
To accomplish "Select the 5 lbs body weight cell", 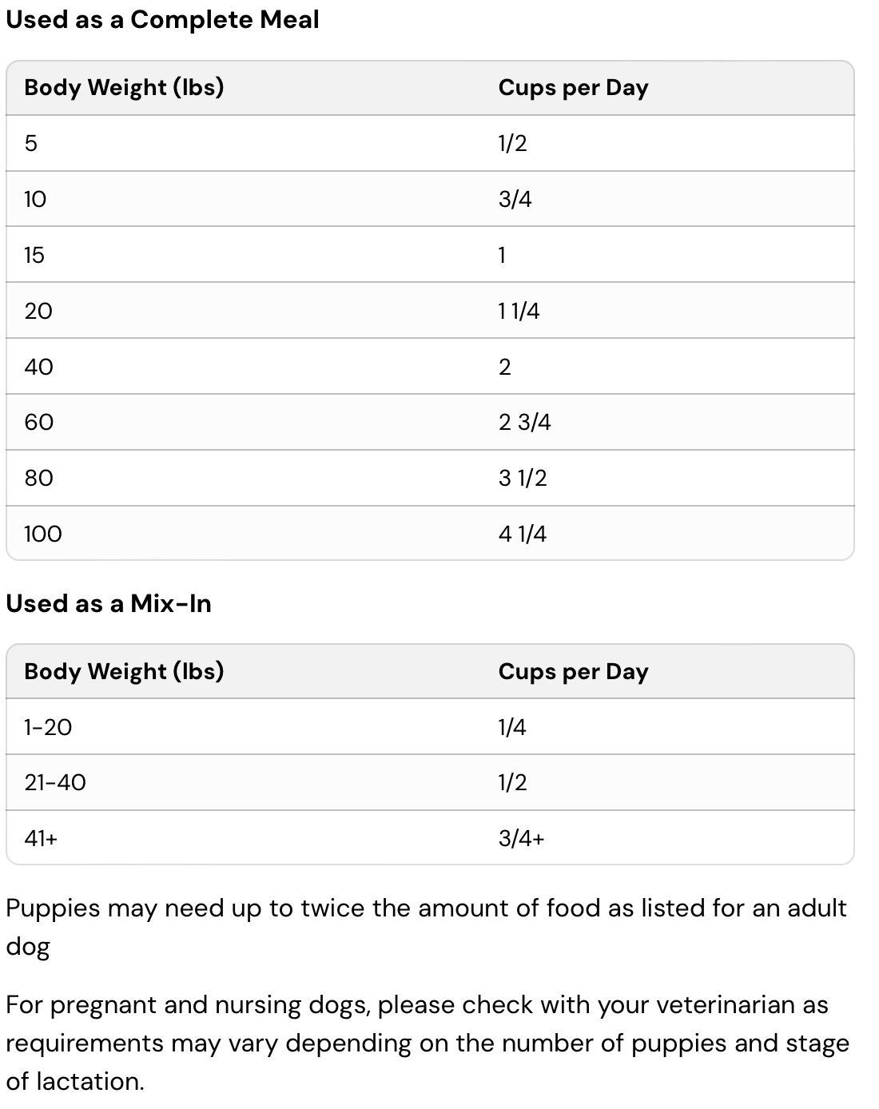I will tap(31, 144).
